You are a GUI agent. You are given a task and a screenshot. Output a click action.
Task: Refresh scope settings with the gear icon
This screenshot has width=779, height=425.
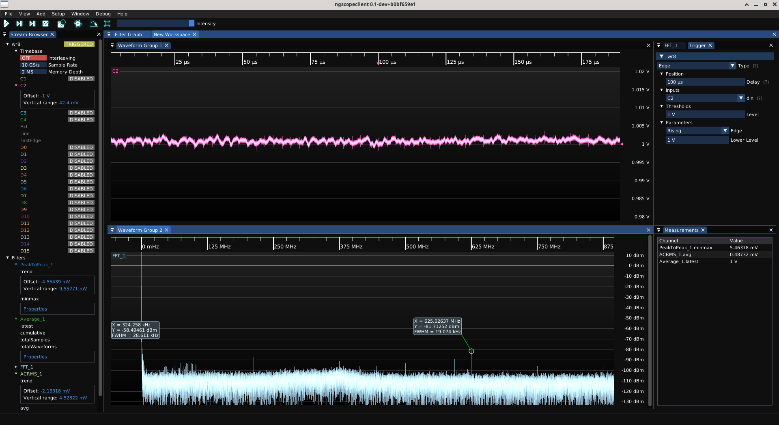[78, 24]
